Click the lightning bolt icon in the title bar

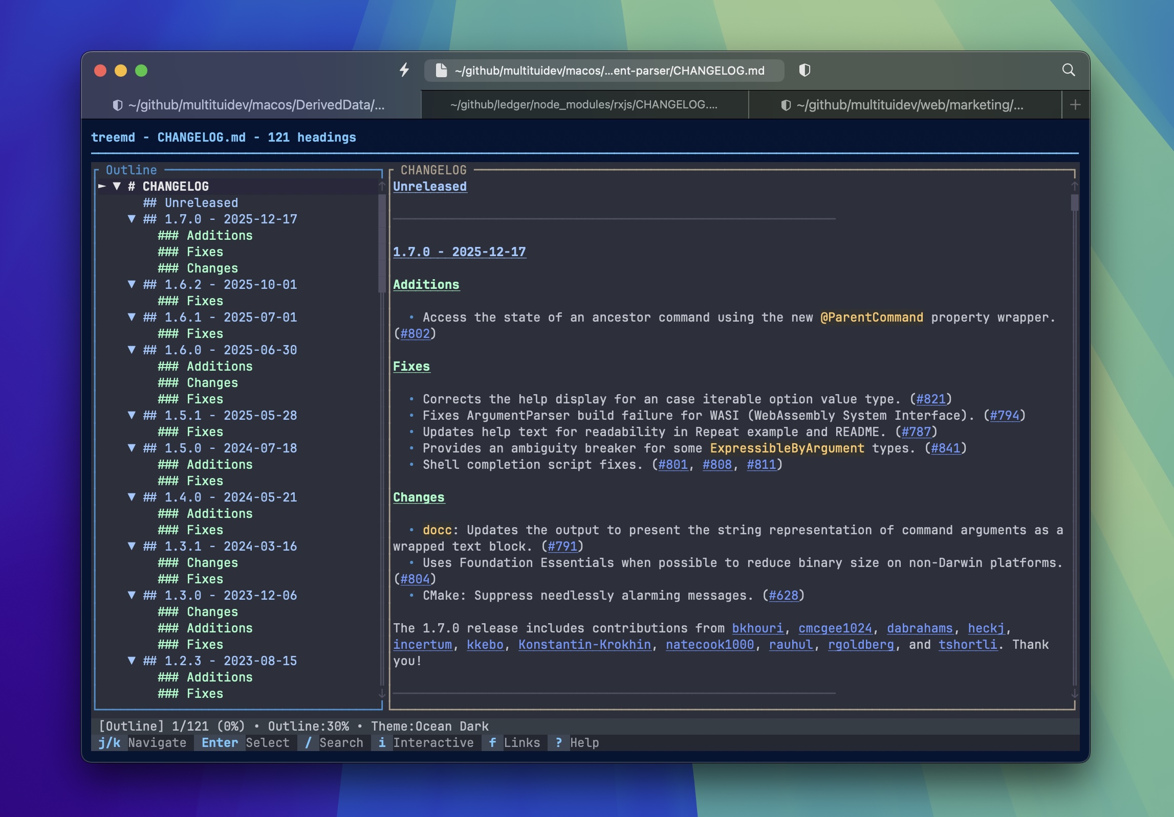tap(405, 70)
